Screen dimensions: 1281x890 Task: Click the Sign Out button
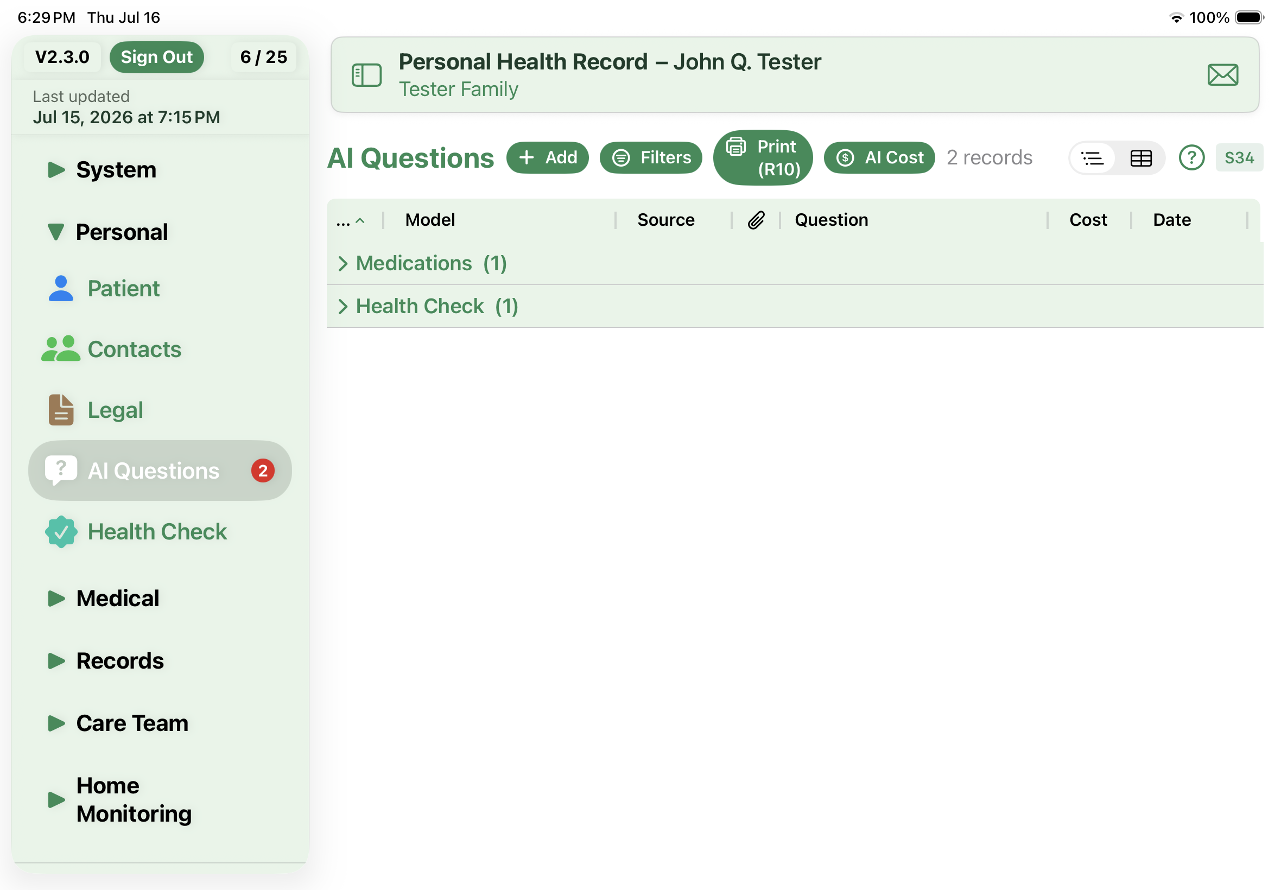coord(157,57)
